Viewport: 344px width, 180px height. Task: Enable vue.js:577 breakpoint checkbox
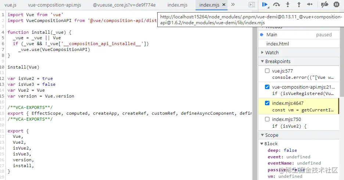(x=267, y=71)
